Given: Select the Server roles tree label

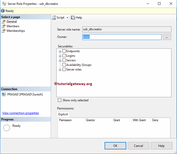Looking at the screenshot, I should click(x=74, y=69).
